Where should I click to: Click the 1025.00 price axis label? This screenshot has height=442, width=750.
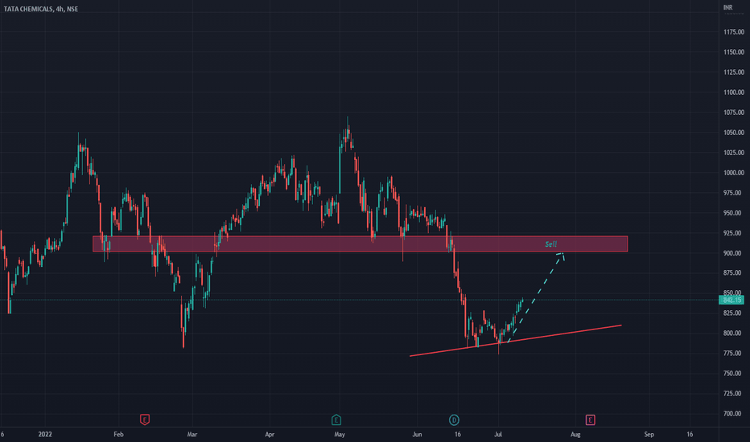734,153
